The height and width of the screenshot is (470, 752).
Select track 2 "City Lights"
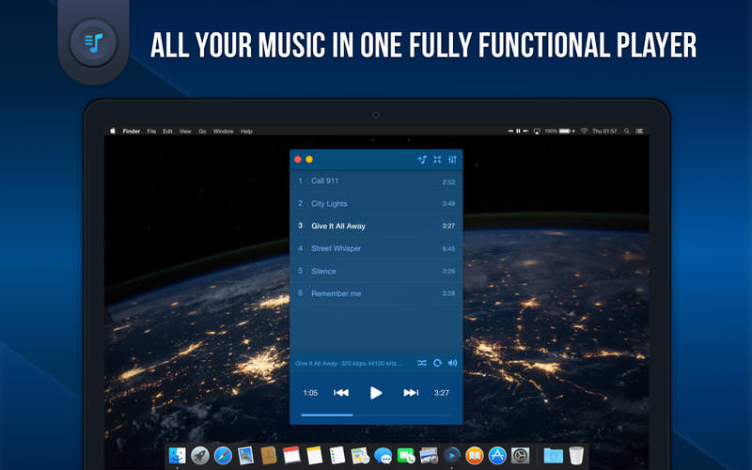(377, 203)
